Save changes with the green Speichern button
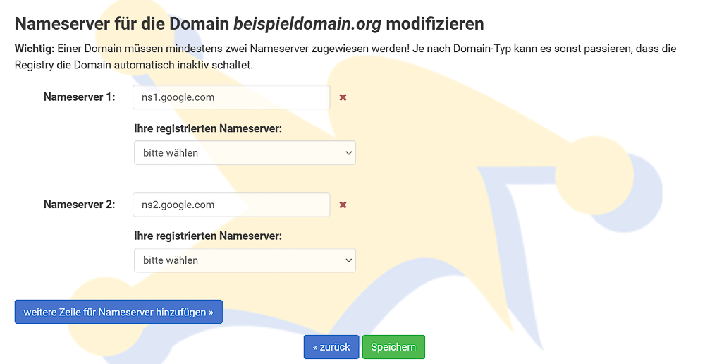This screenshot has width=705, height=364. (x=393, y=347)
